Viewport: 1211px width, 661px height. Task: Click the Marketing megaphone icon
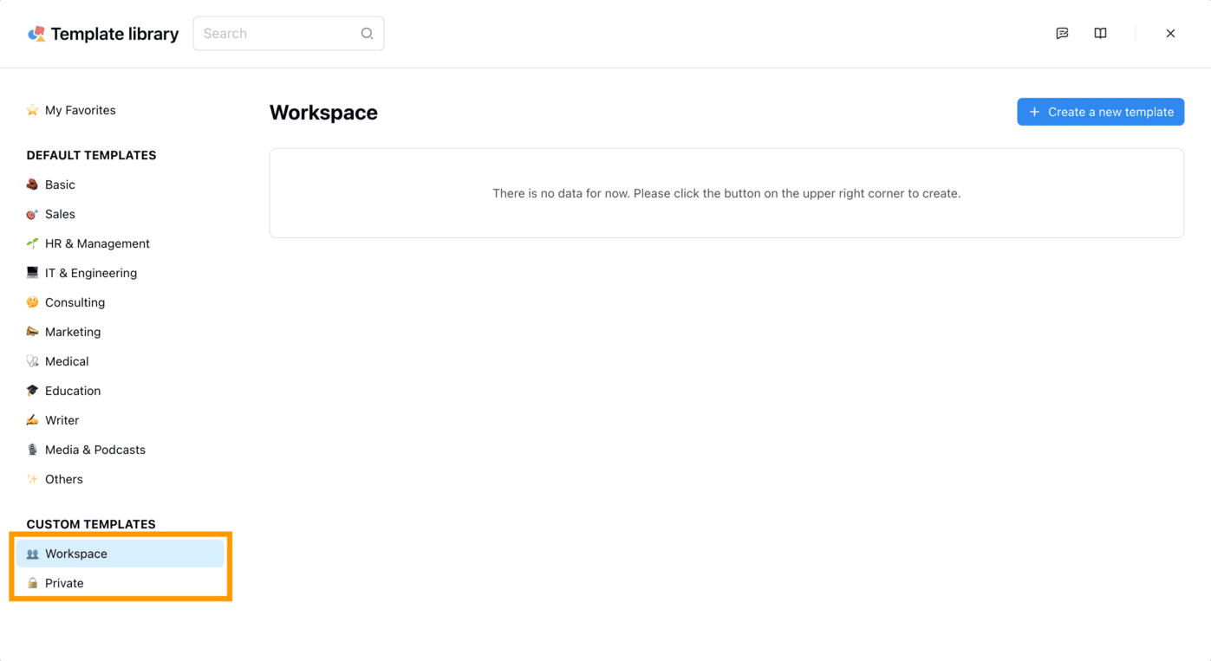coord(32,332)
